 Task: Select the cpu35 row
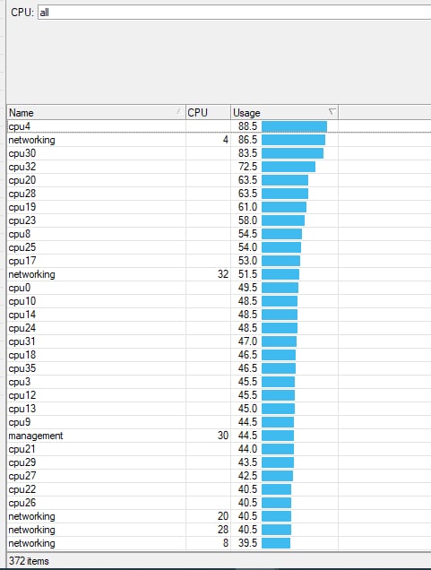point(219,368)
